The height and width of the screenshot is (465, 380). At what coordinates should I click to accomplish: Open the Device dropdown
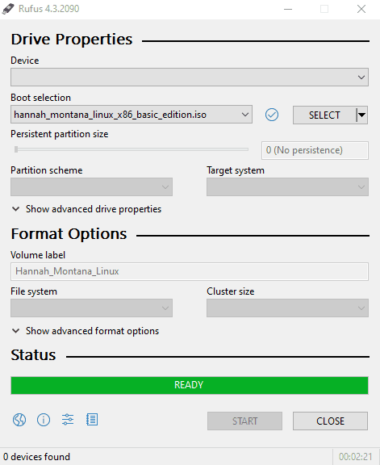[190, 77]
